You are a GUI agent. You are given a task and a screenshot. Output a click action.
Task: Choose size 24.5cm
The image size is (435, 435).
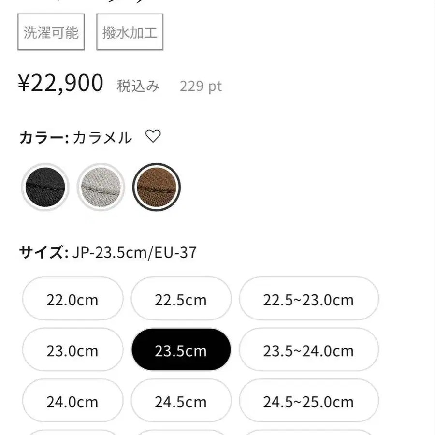tap(181, 401)
